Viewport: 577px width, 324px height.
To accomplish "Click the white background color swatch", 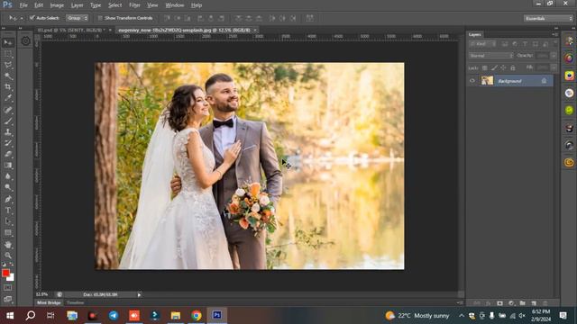I will point(11,278).
